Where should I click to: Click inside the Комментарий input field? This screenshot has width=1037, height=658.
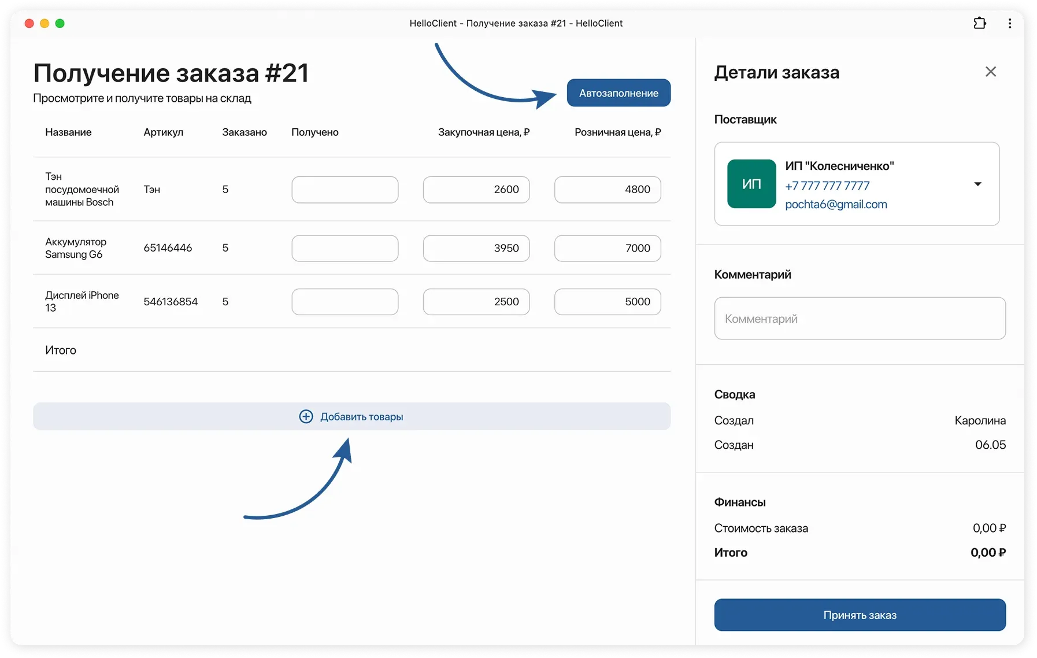pyautogui.click(x=859, y=318)
